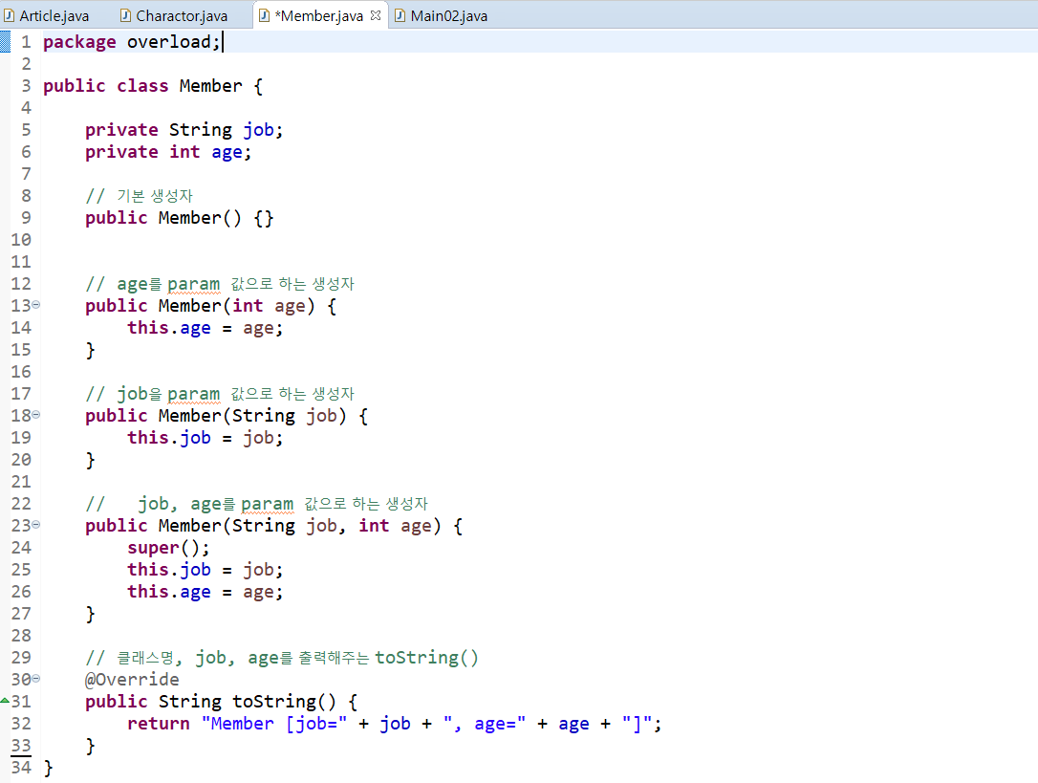Image resolution: width=1038 pixels, height=783 pixels.
Task: Click 'toString()' method name on line 31
Action: (x=284, y=702)
